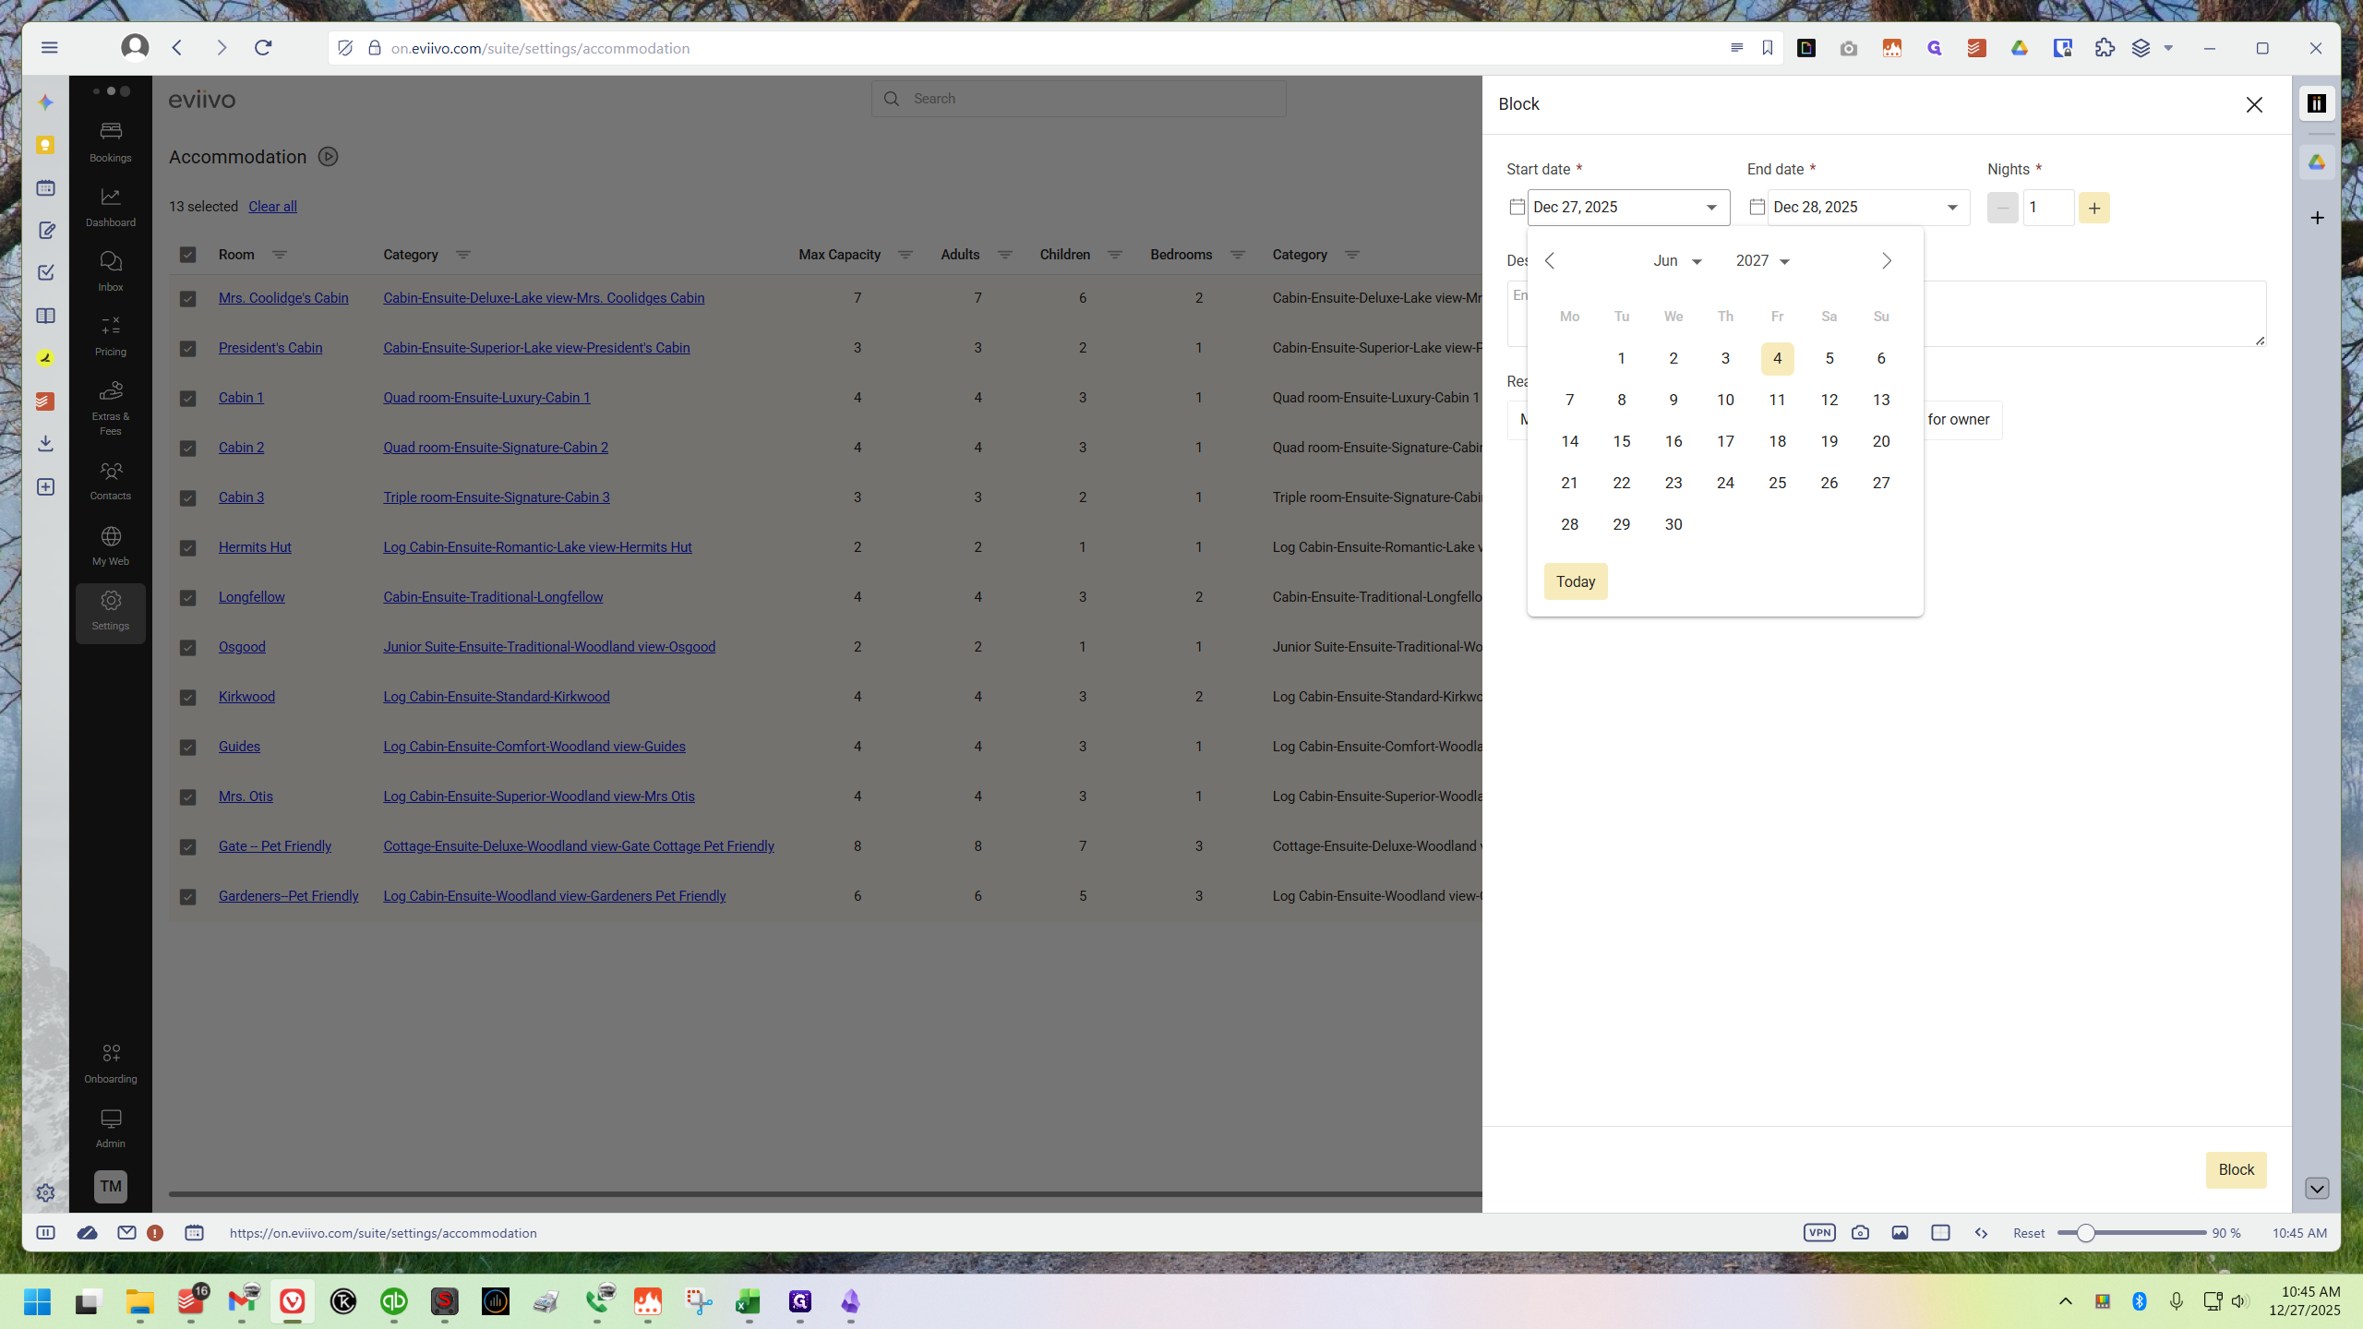Open the Settings menu item in sidebar
The height and width of the screenshot is (1329, 2363).
coord(111,611)
